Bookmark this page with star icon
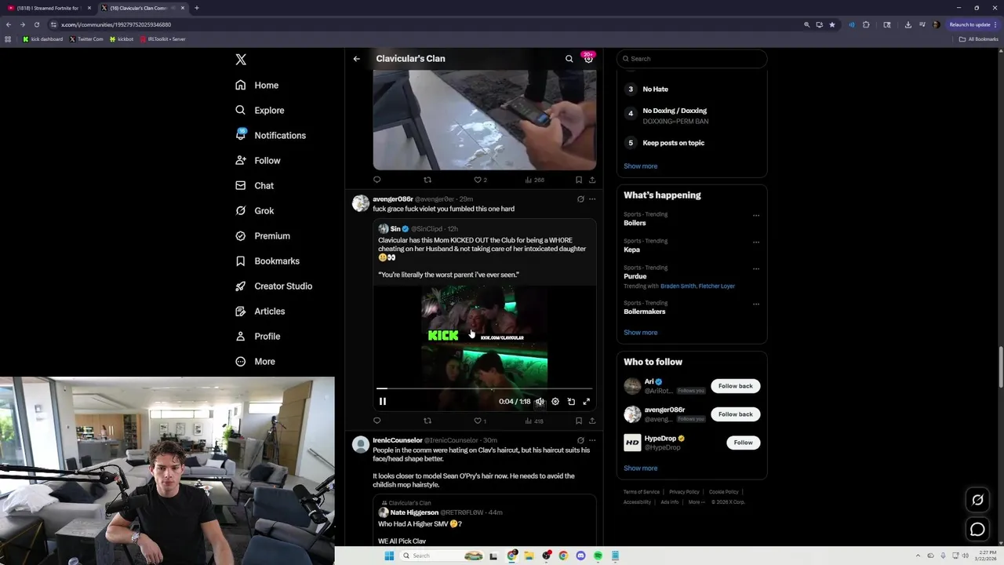The image size is (1004, 565). point(832,24)
